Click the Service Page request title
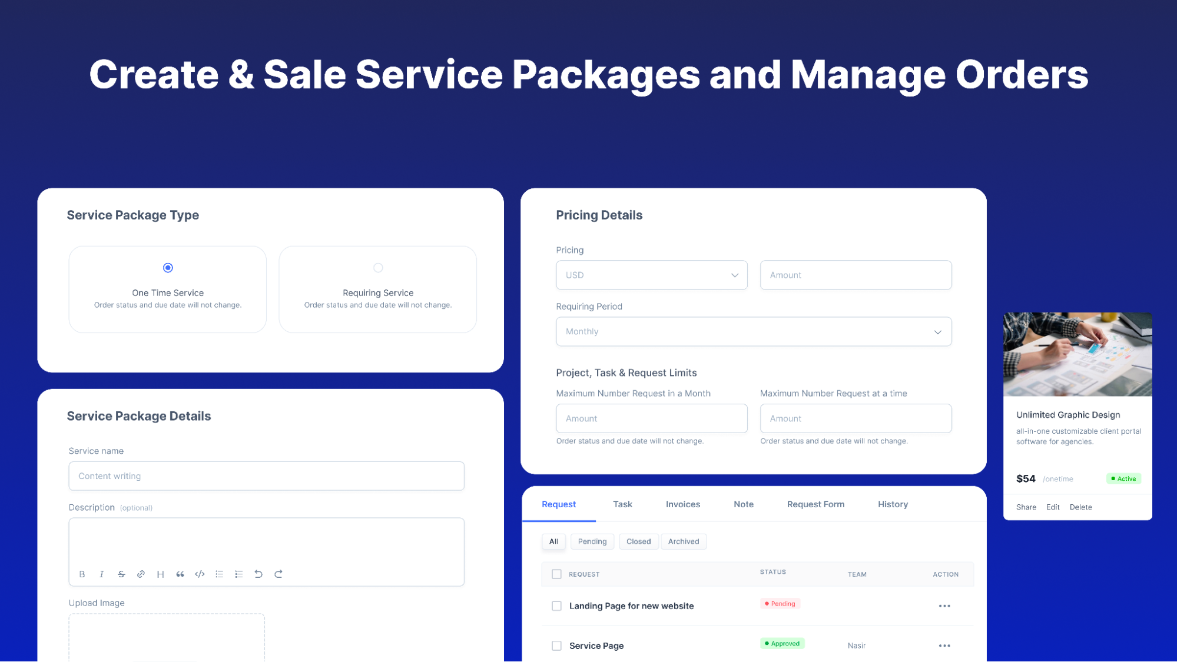Image resolution: width=1177 pixels, height=662 pixels. (596, 646)
